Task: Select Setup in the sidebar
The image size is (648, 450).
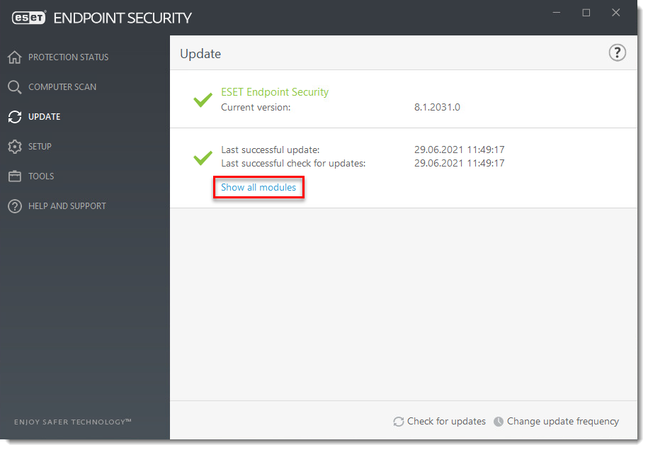Action: [x=40, y=147]
